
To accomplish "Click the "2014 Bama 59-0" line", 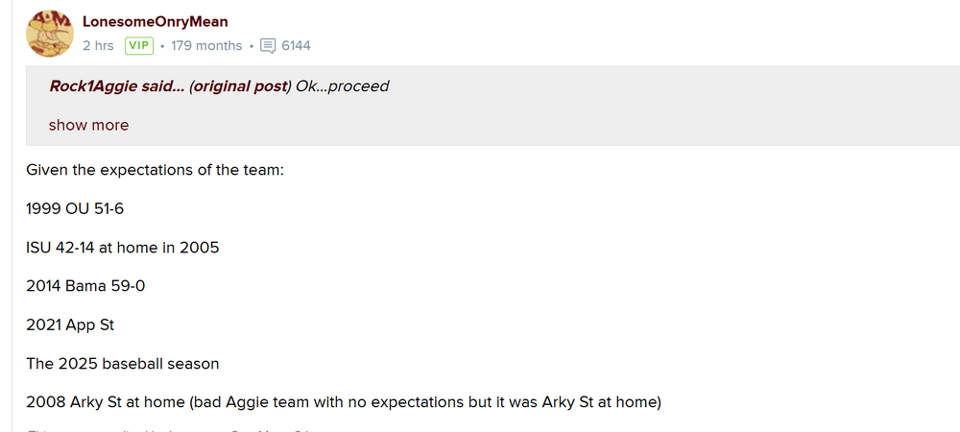I will coord(85,285).
